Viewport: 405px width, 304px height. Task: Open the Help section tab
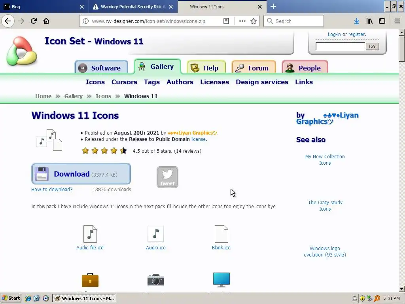[206, 67]
